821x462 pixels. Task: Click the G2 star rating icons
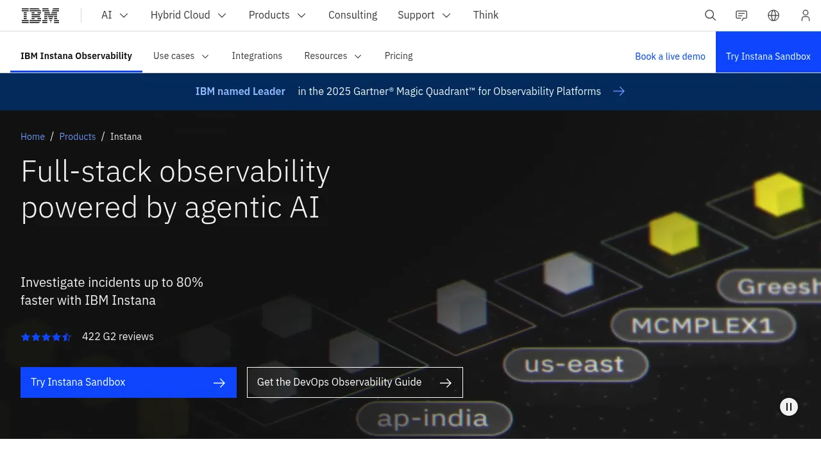[46, 337]
